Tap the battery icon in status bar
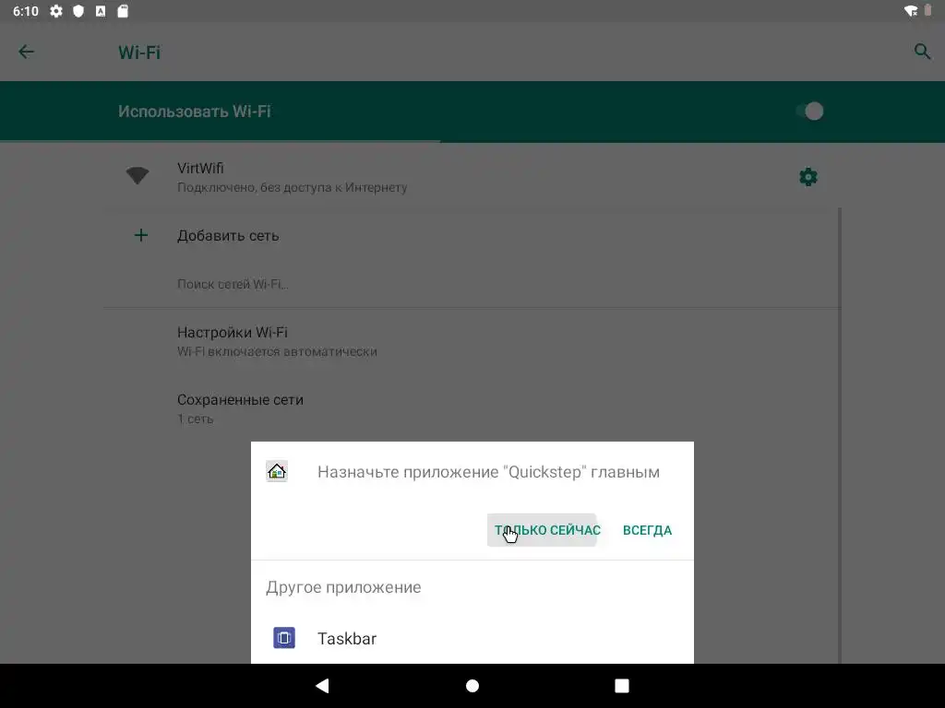The height and width of the screenshot is (708, 945). click(x=928, y=11)
